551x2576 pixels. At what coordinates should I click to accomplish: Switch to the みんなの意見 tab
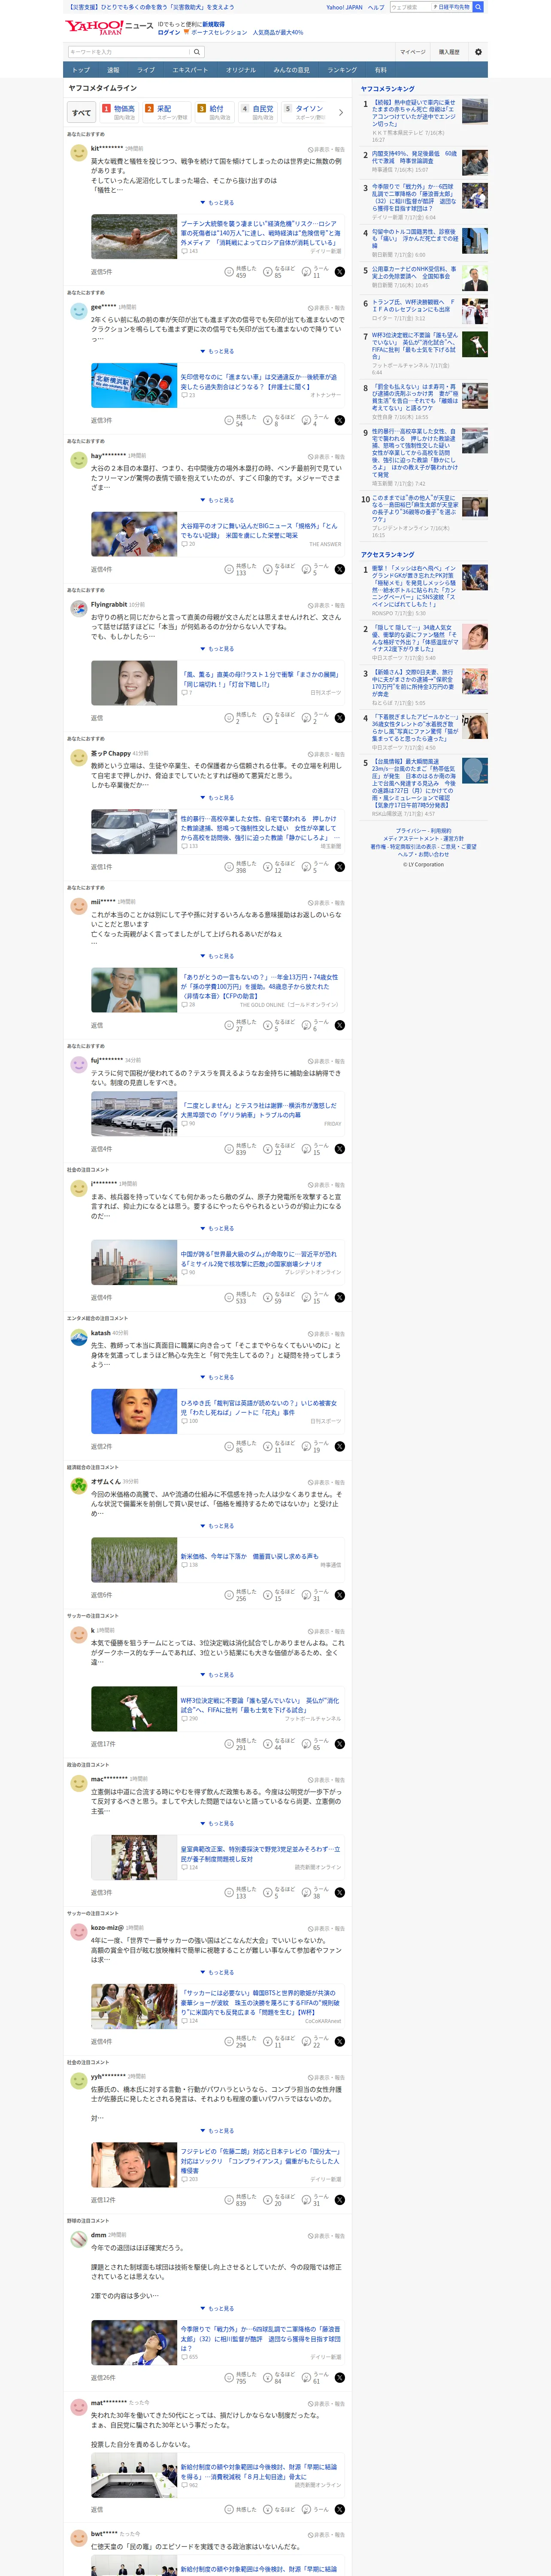[x=292, y=70]
